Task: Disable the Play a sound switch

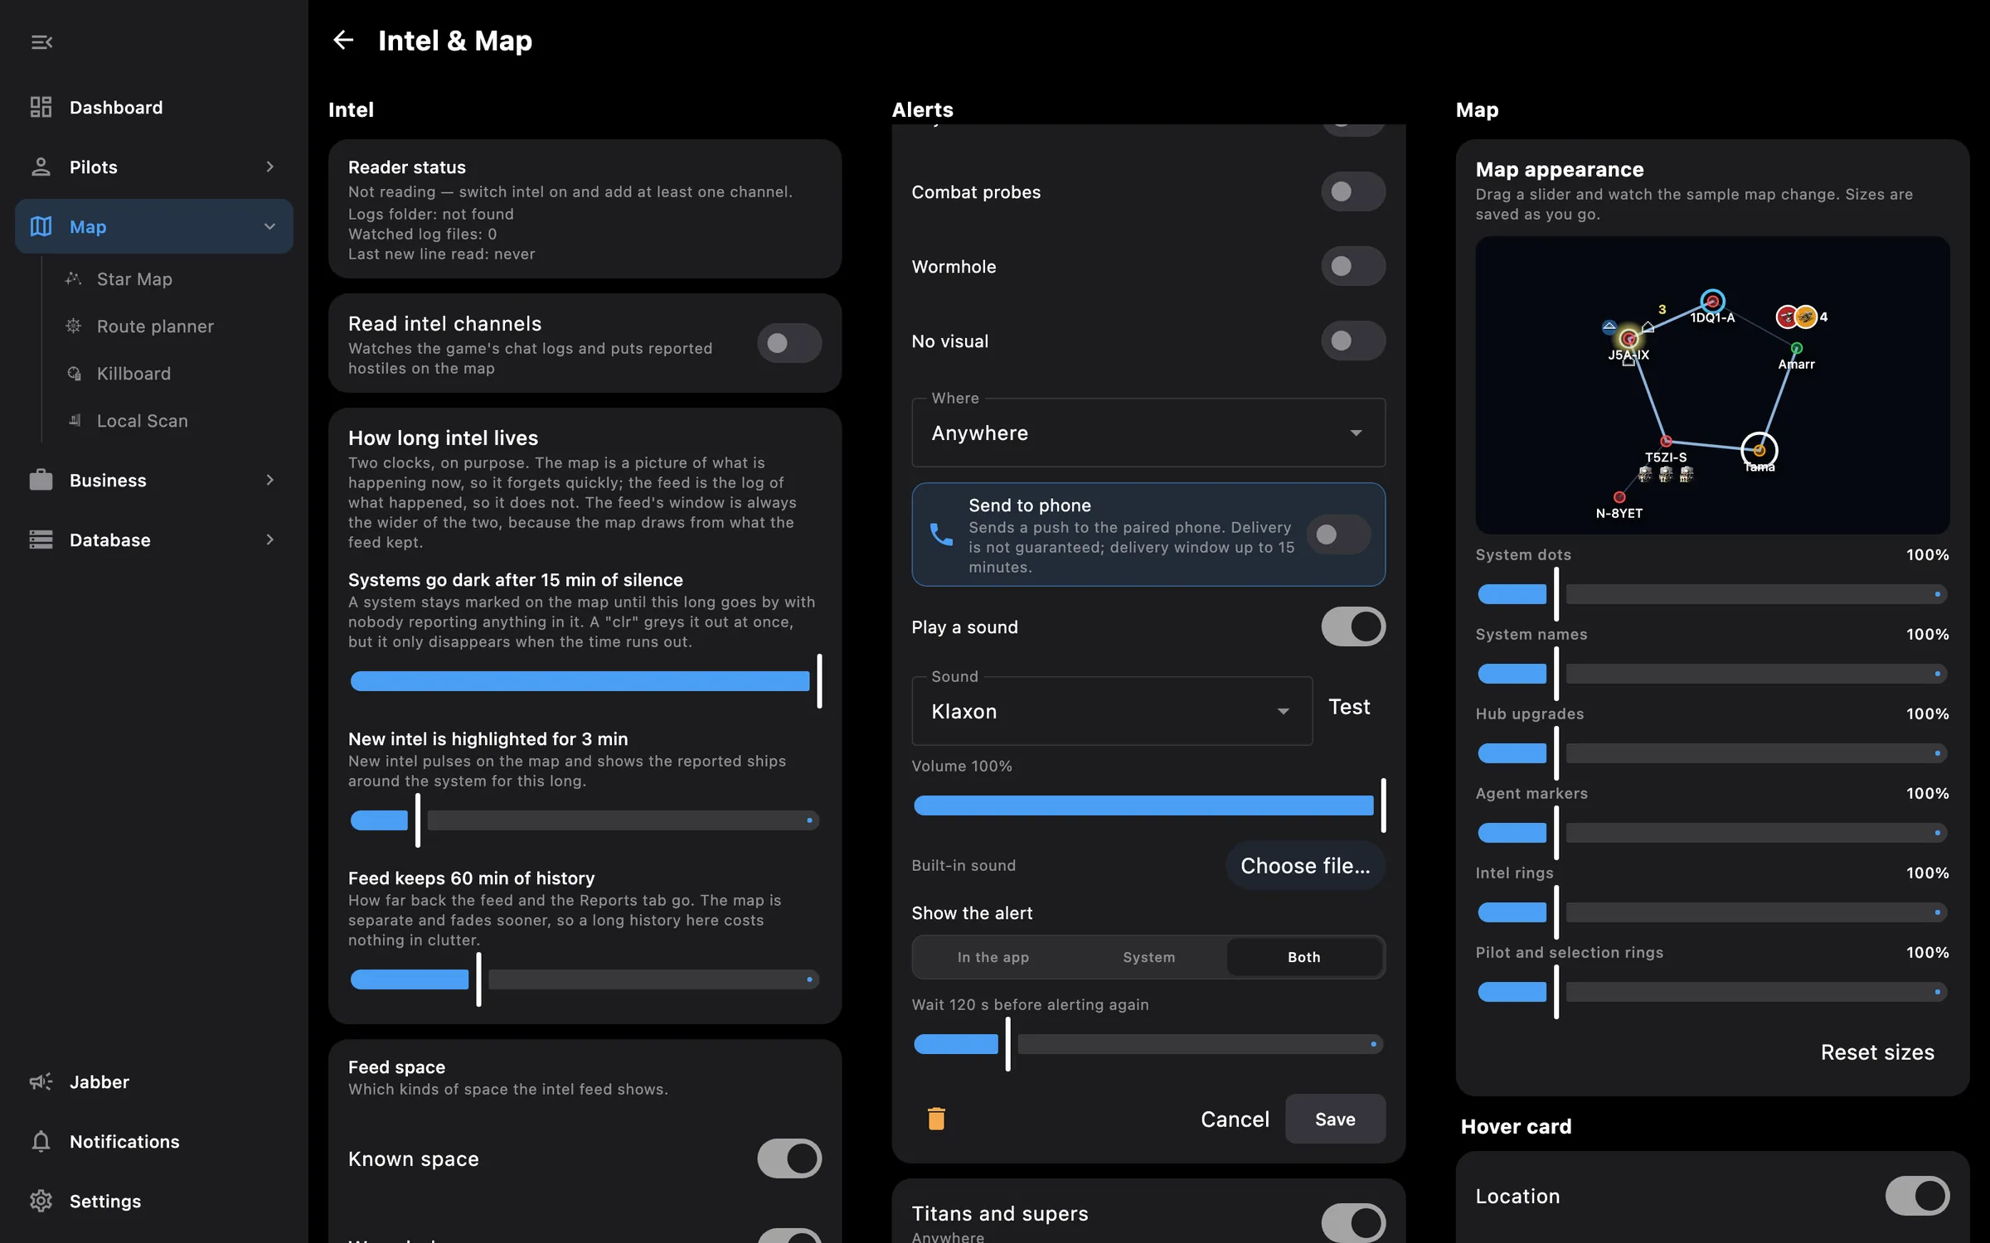Action: click(x=1352, y=626)
